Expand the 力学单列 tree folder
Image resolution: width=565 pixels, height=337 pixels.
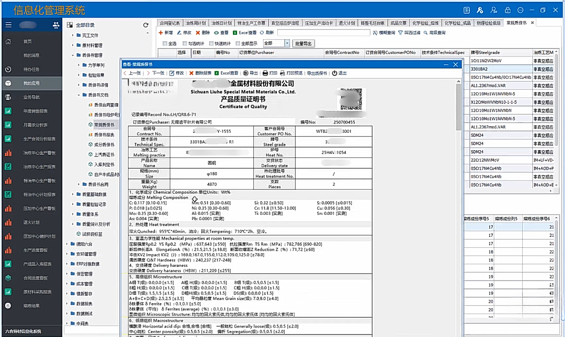pyautogui.click(x=79, y=65)
